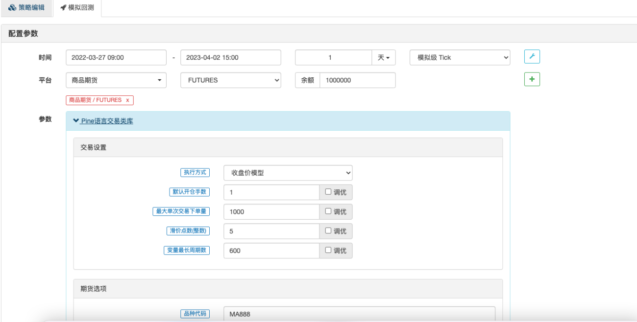This screenshot has height=322, width=637.
Task: Click the 策略编辑 tab icon
Action: [x=12, y=8]
